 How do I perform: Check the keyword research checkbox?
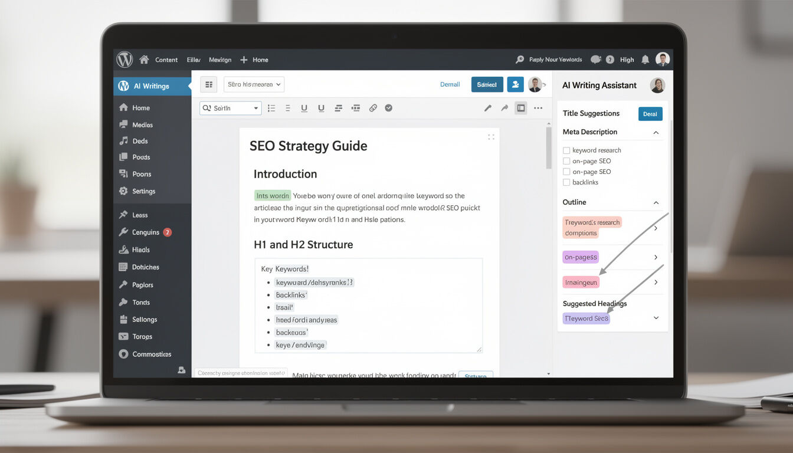(566, 150)
